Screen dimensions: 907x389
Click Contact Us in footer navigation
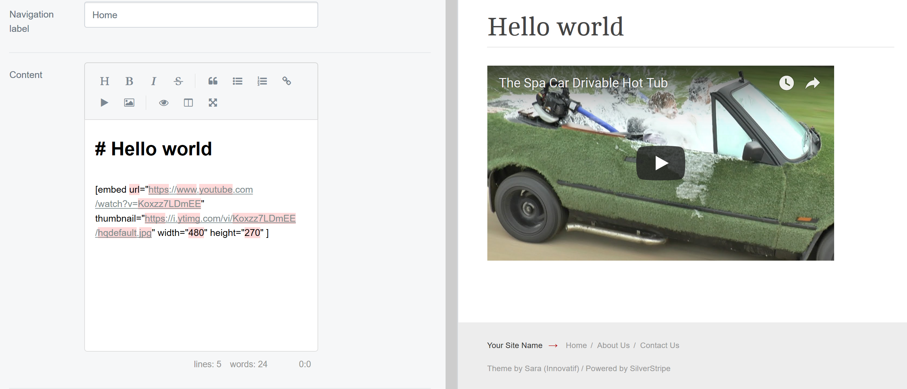(659, 345)
